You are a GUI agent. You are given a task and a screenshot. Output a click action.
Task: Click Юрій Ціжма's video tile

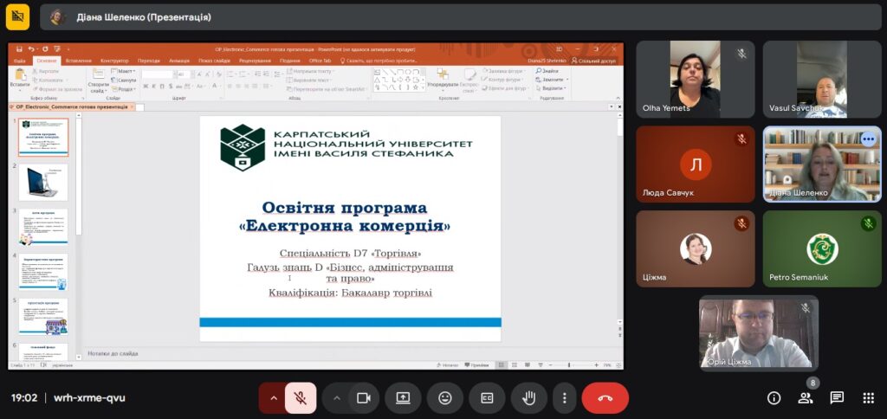click(x=758, y=332)
